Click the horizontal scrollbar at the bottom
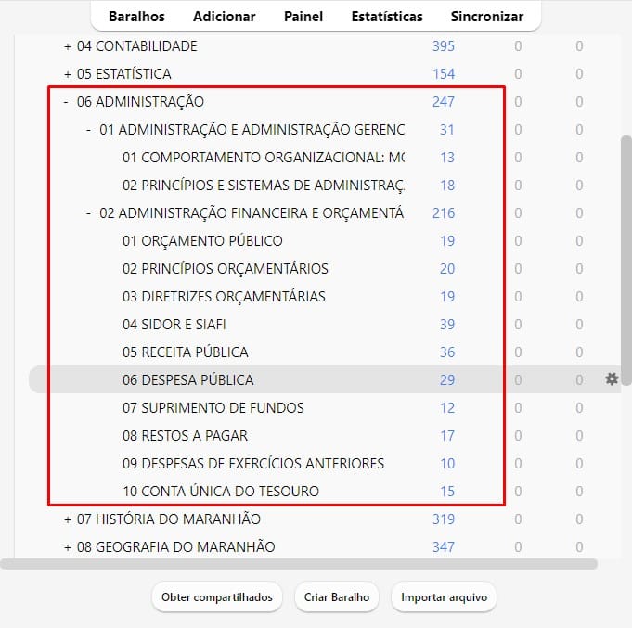This screenshot has width=632, height=628. point(299,564)
